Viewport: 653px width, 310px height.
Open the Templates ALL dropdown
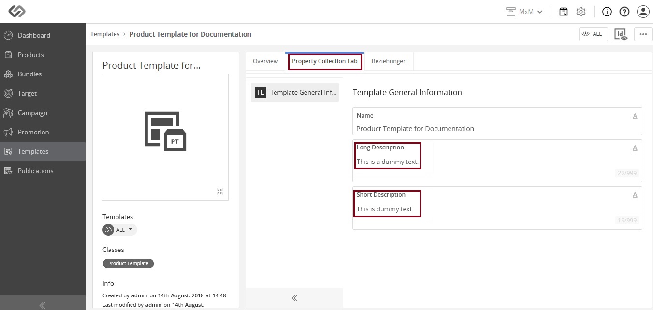point(120,230)
